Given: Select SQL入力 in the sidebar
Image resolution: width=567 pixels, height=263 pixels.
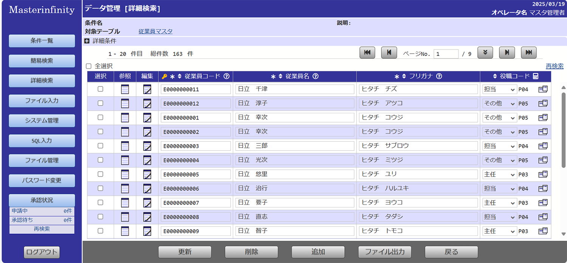Looking at the screenshot, I should pos(42,141).
